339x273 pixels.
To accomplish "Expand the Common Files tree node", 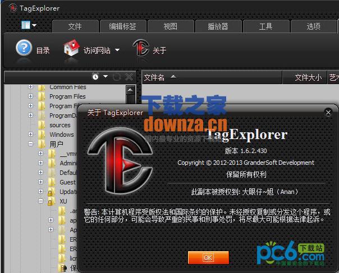I will (30, 87).
